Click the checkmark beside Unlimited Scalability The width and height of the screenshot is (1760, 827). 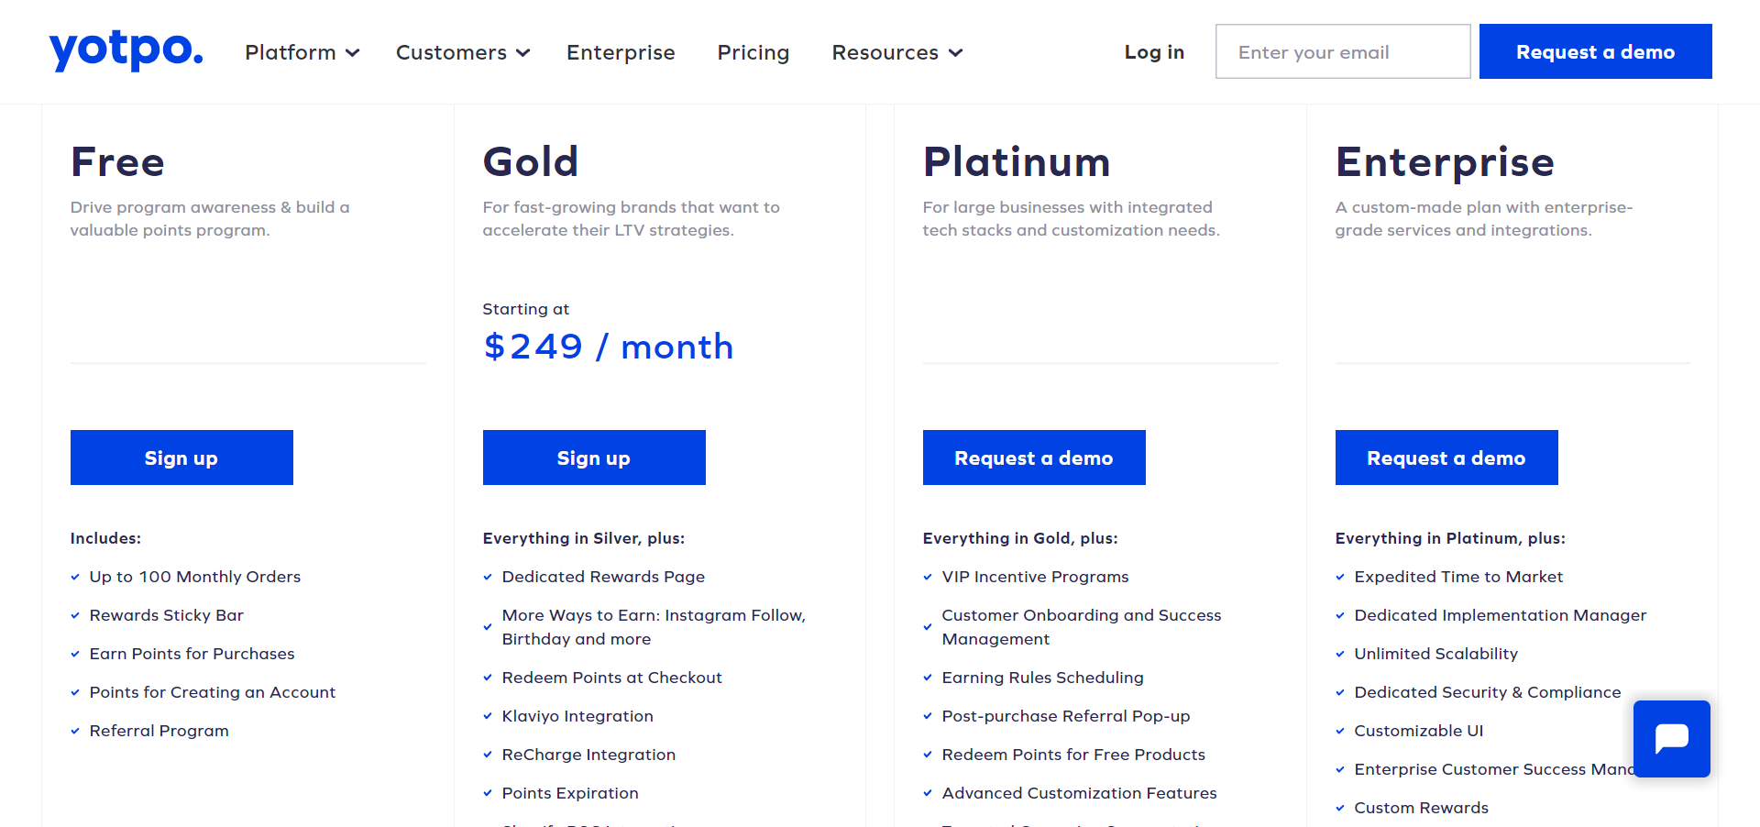(1339, 655)
